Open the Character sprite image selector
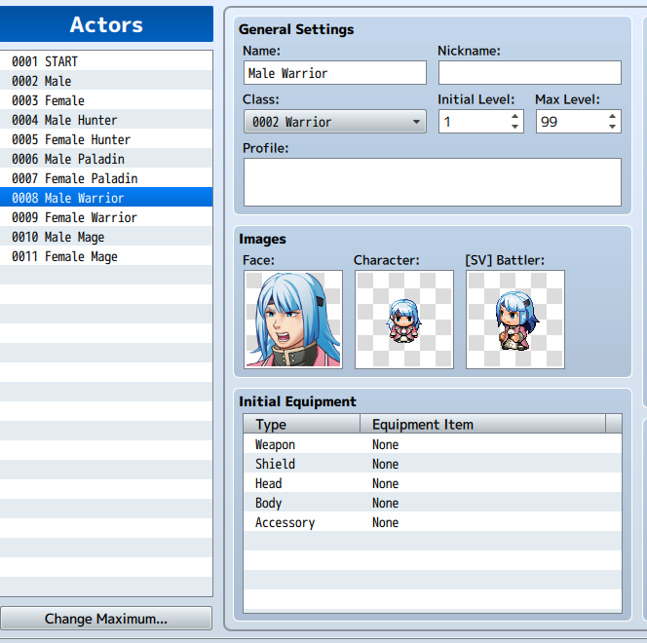The width and height of the screenshot is (647, 643). [404, 320]
